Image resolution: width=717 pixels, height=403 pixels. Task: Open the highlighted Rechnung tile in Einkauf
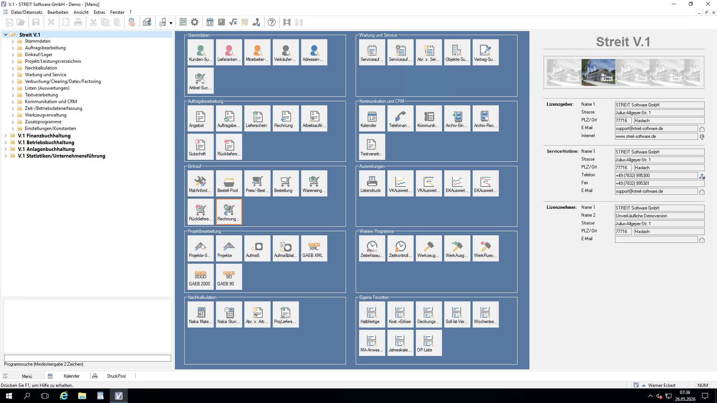pyautogui.click(x=229, y=212)
